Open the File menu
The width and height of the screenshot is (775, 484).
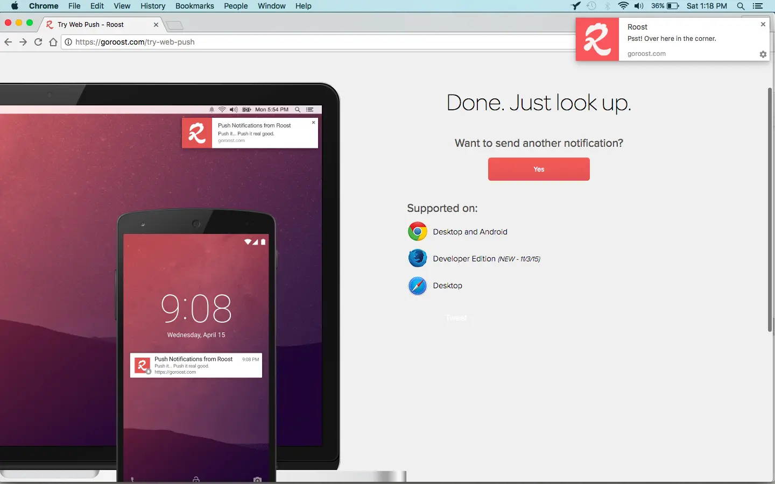[74, 6]
